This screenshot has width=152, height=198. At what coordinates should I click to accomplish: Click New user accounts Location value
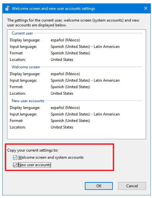tap(62, 127)
